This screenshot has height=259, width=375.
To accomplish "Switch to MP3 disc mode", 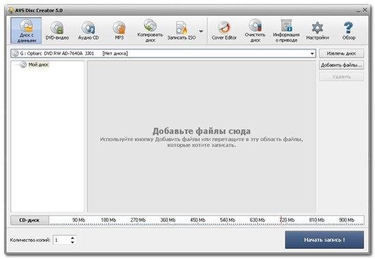I will pyautogui.click(x=119, y=31).
